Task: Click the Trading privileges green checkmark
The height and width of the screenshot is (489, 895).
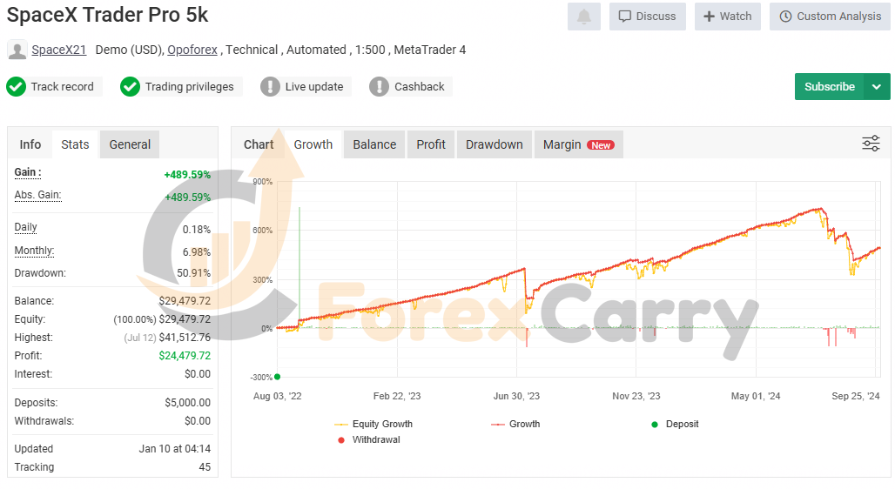Action: 130,87
